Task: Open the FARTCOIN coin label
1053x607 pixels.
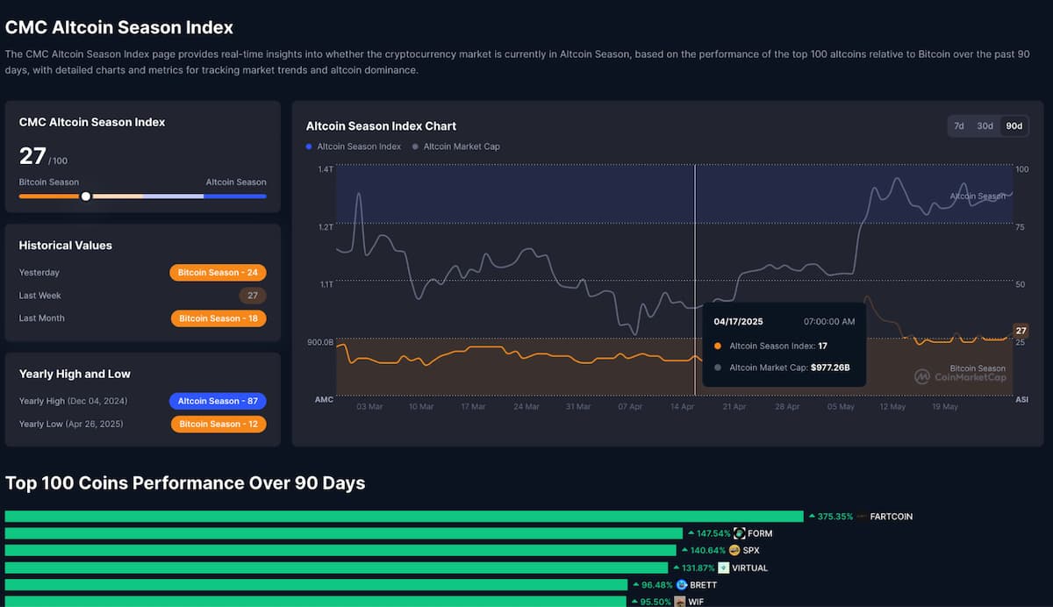Action: [x=892, y=517]
